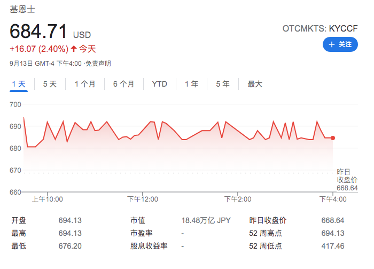
Task: Switch to the 5 天 tab
Action: [50, 84]
